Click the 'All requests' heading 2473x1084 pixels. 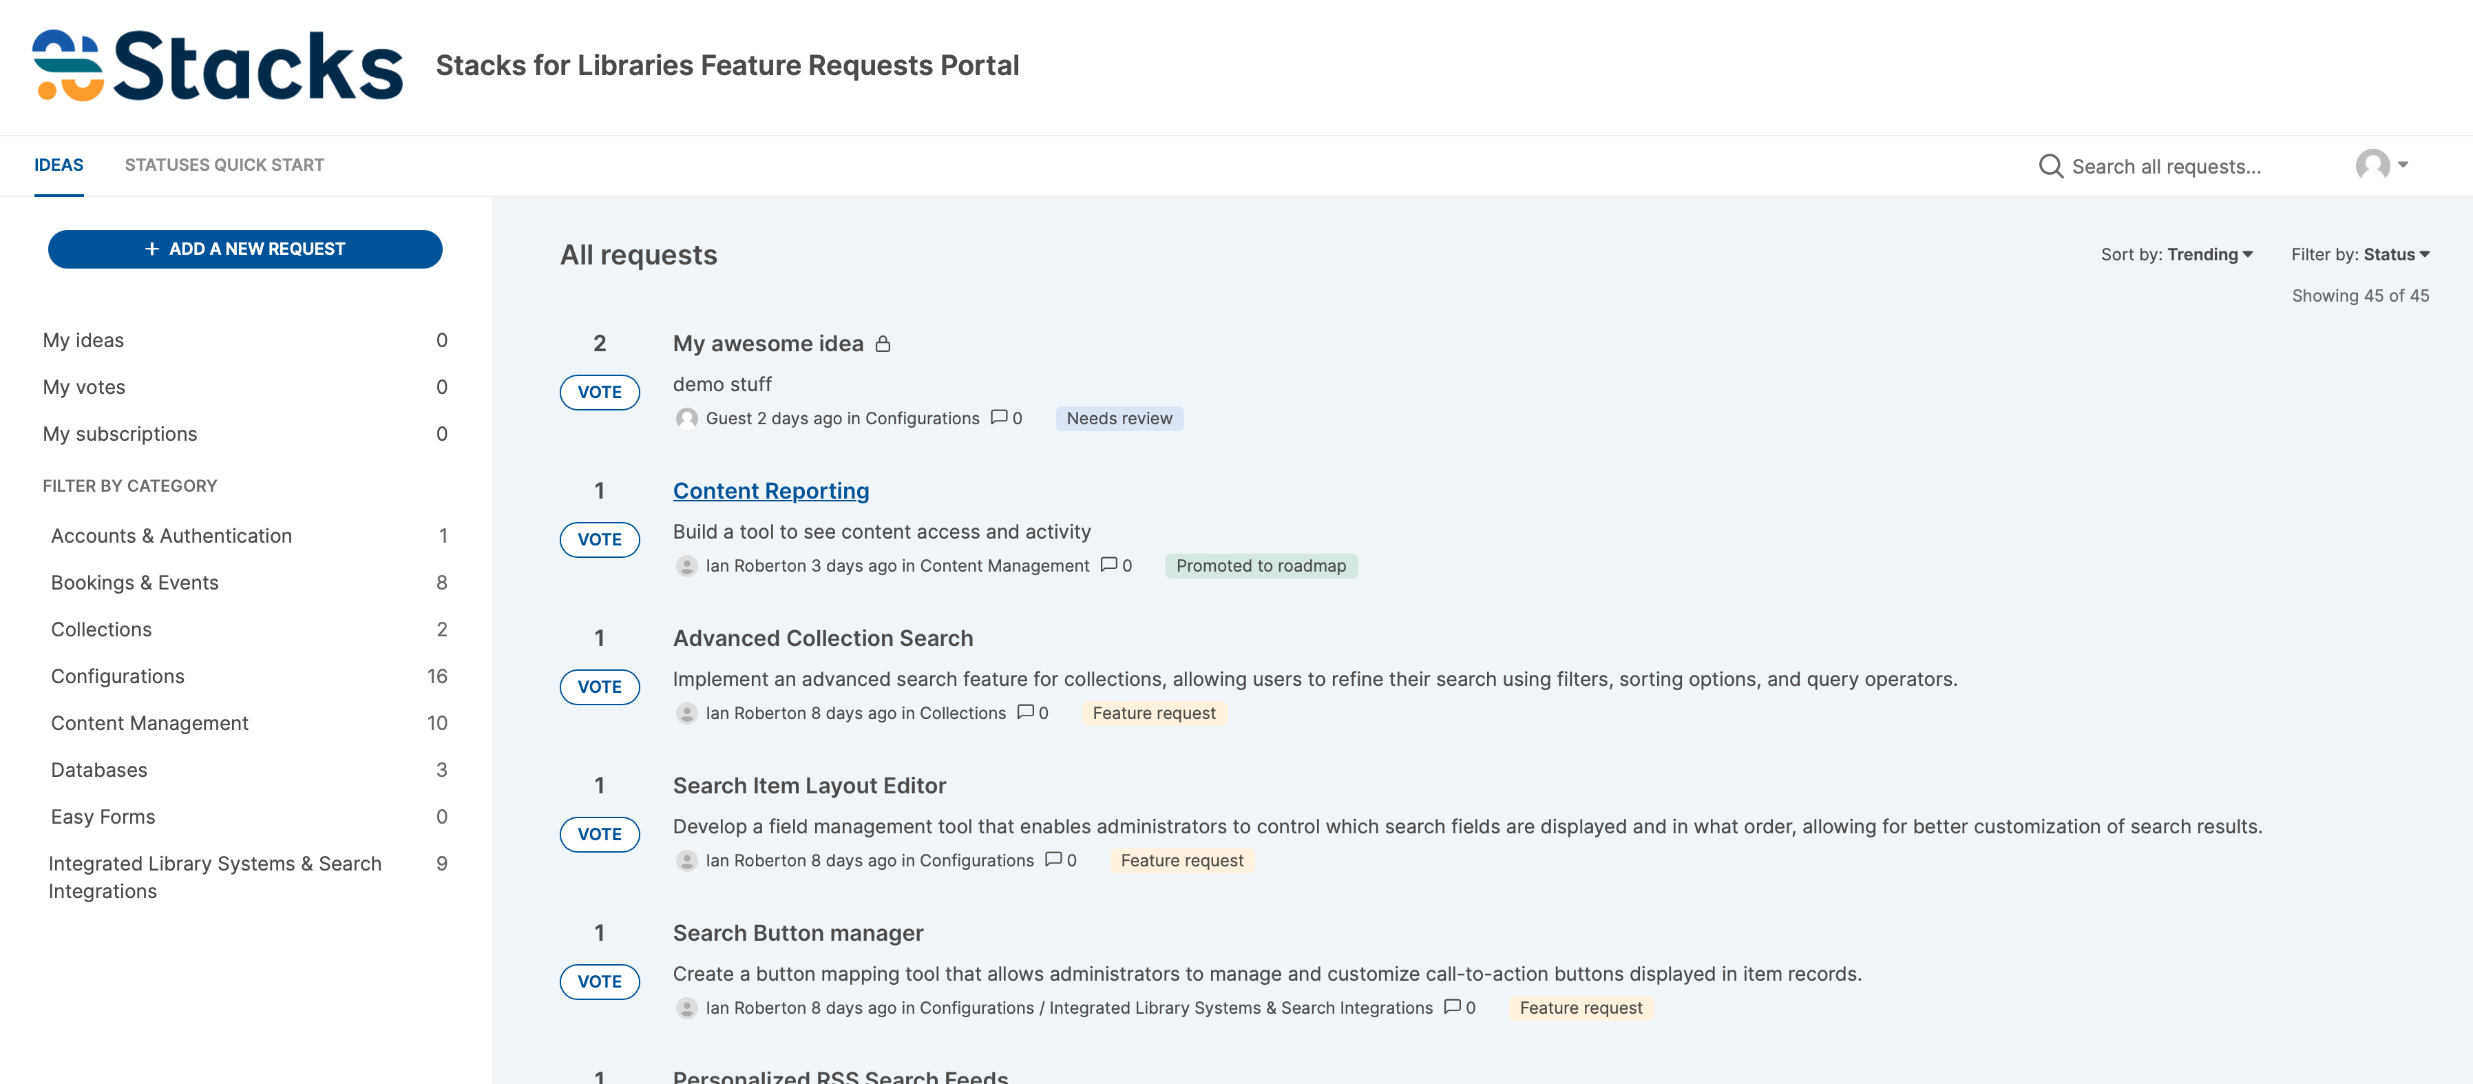pyautogui.click(x=638, y=254)
